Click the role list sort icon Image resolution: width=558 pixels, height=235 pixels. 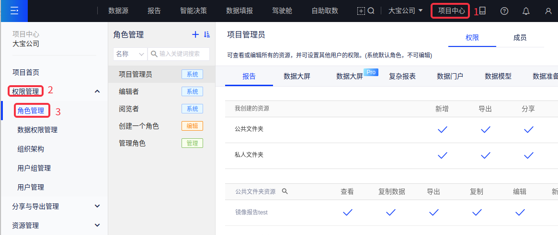pyautogui.click(x=207, y=34)
